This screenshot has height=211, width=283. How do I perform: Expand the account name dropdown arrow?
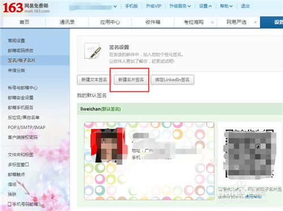click(x=115, y=6)
